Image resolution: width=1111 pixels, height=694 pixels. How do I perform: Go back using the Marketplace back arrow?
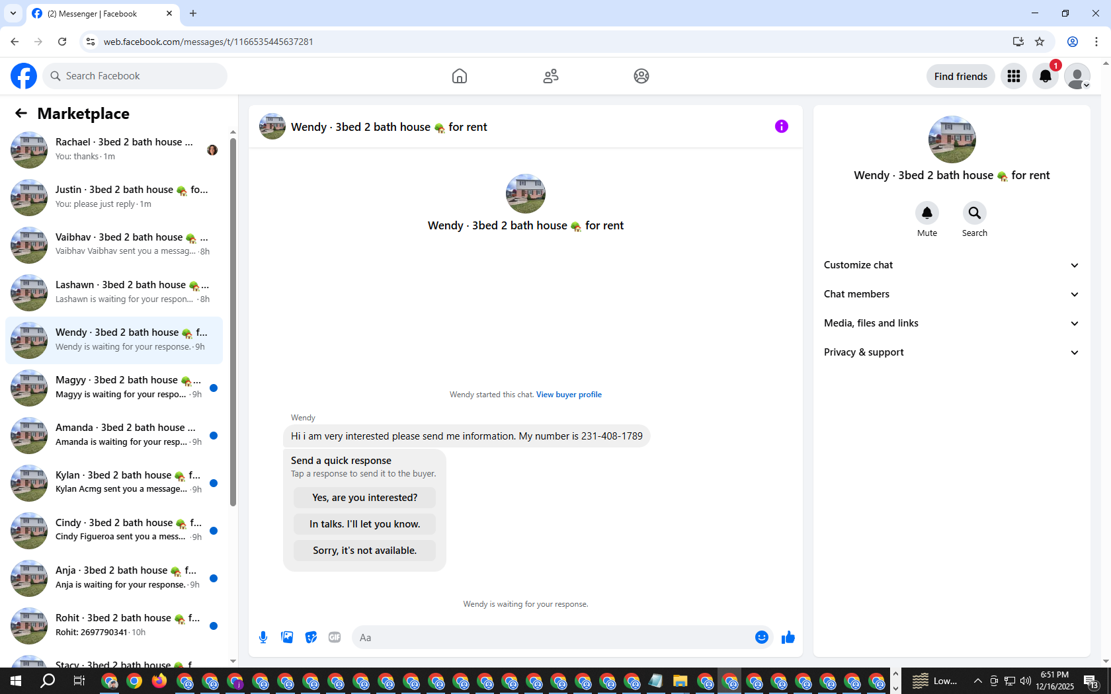pos(21,113)
